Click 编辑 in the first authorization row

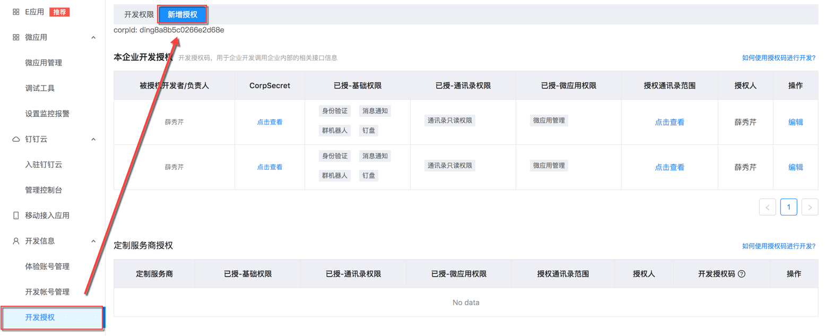[795, 122]
